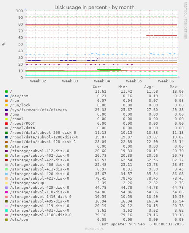Click the 100 y-axis label

[x=19, y=11]
